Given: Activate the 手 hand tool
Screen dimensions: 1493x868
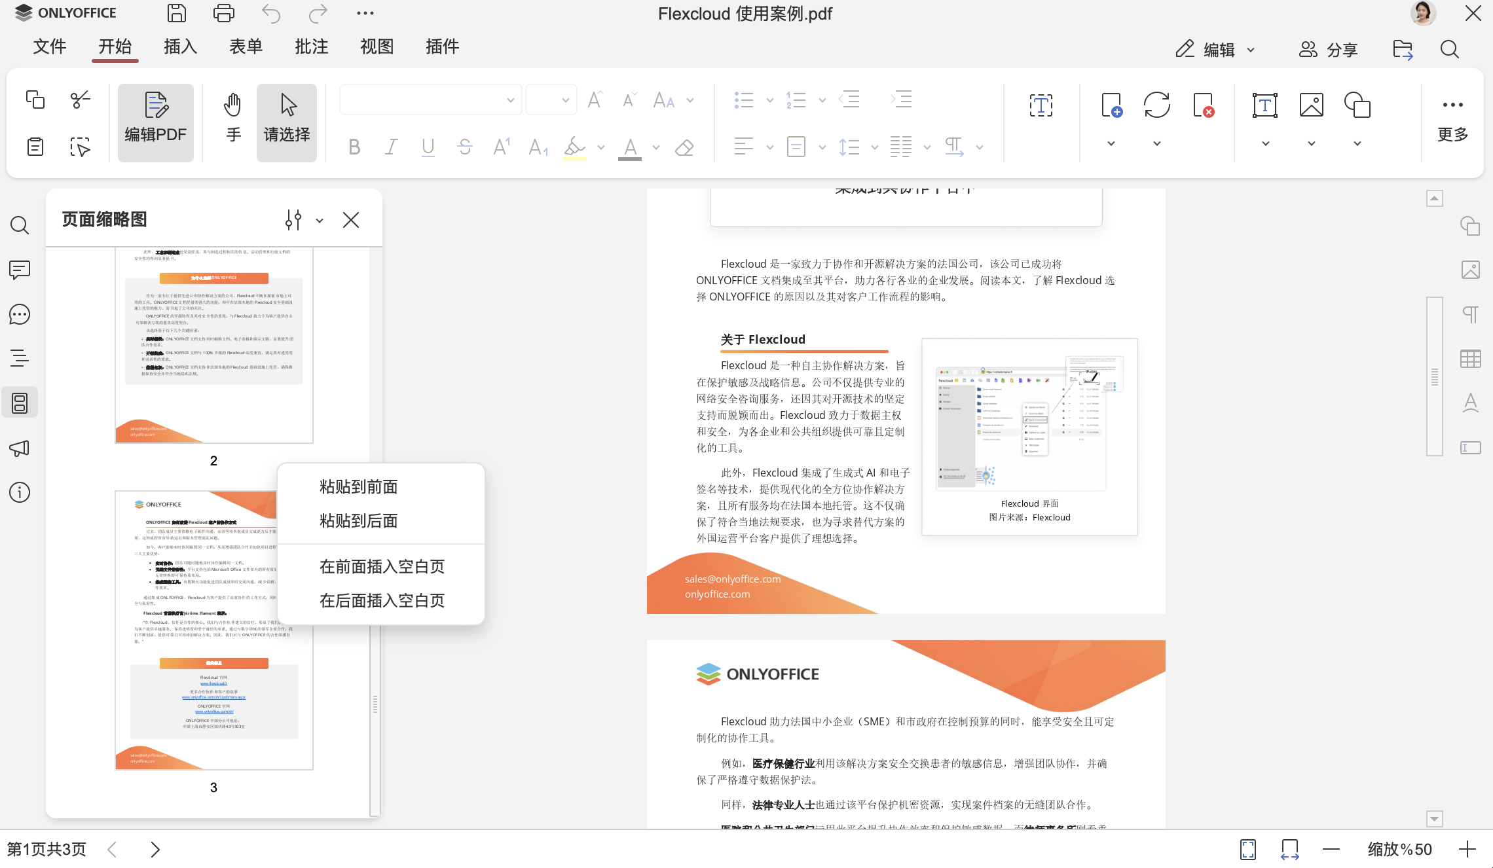Looking at the screenshot, I should click(x=233, y=122).
